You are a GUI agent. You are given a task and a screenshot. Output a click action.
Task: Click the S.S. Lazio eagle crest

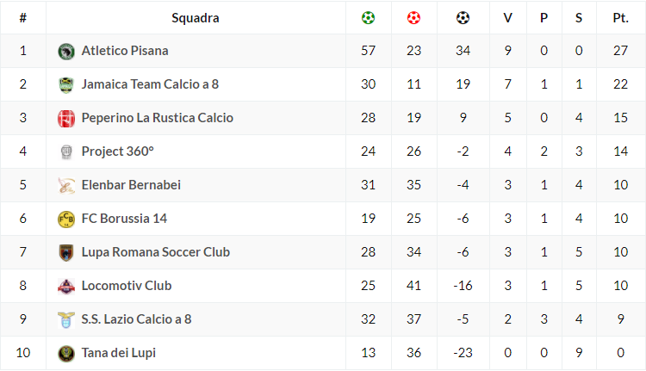pos(66,319)
